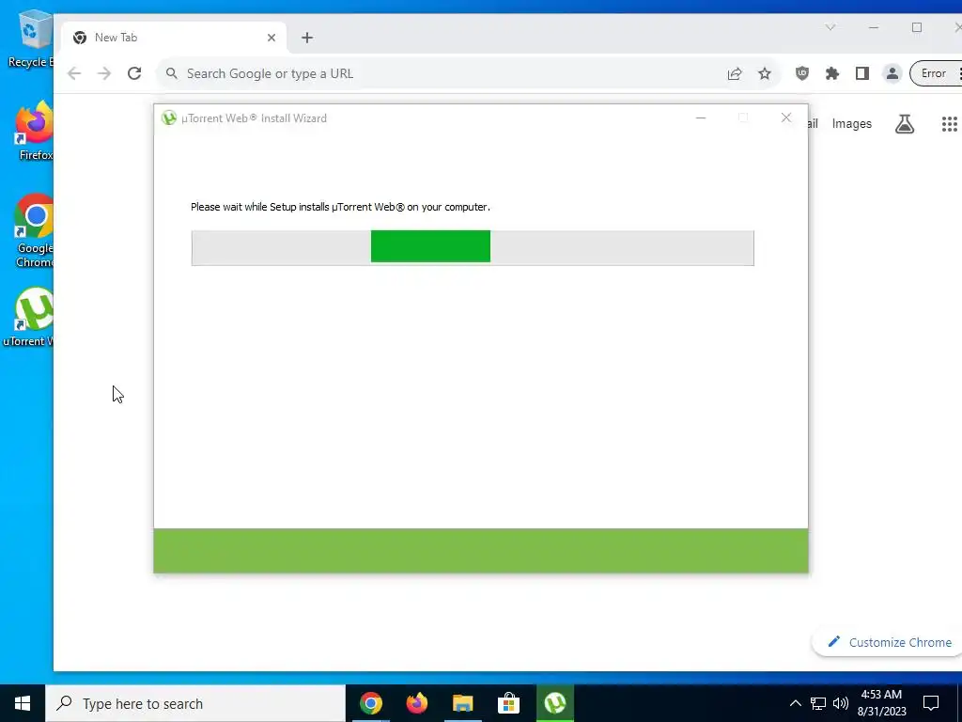Image resolution: width=962 pixels, height=722 pixels.
Task: Click the taskbar search box
Action: 195,703
